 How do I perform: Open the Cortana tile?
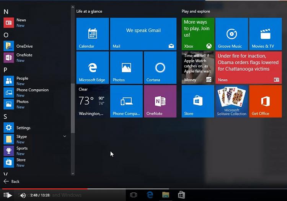(x=160, y=68)
